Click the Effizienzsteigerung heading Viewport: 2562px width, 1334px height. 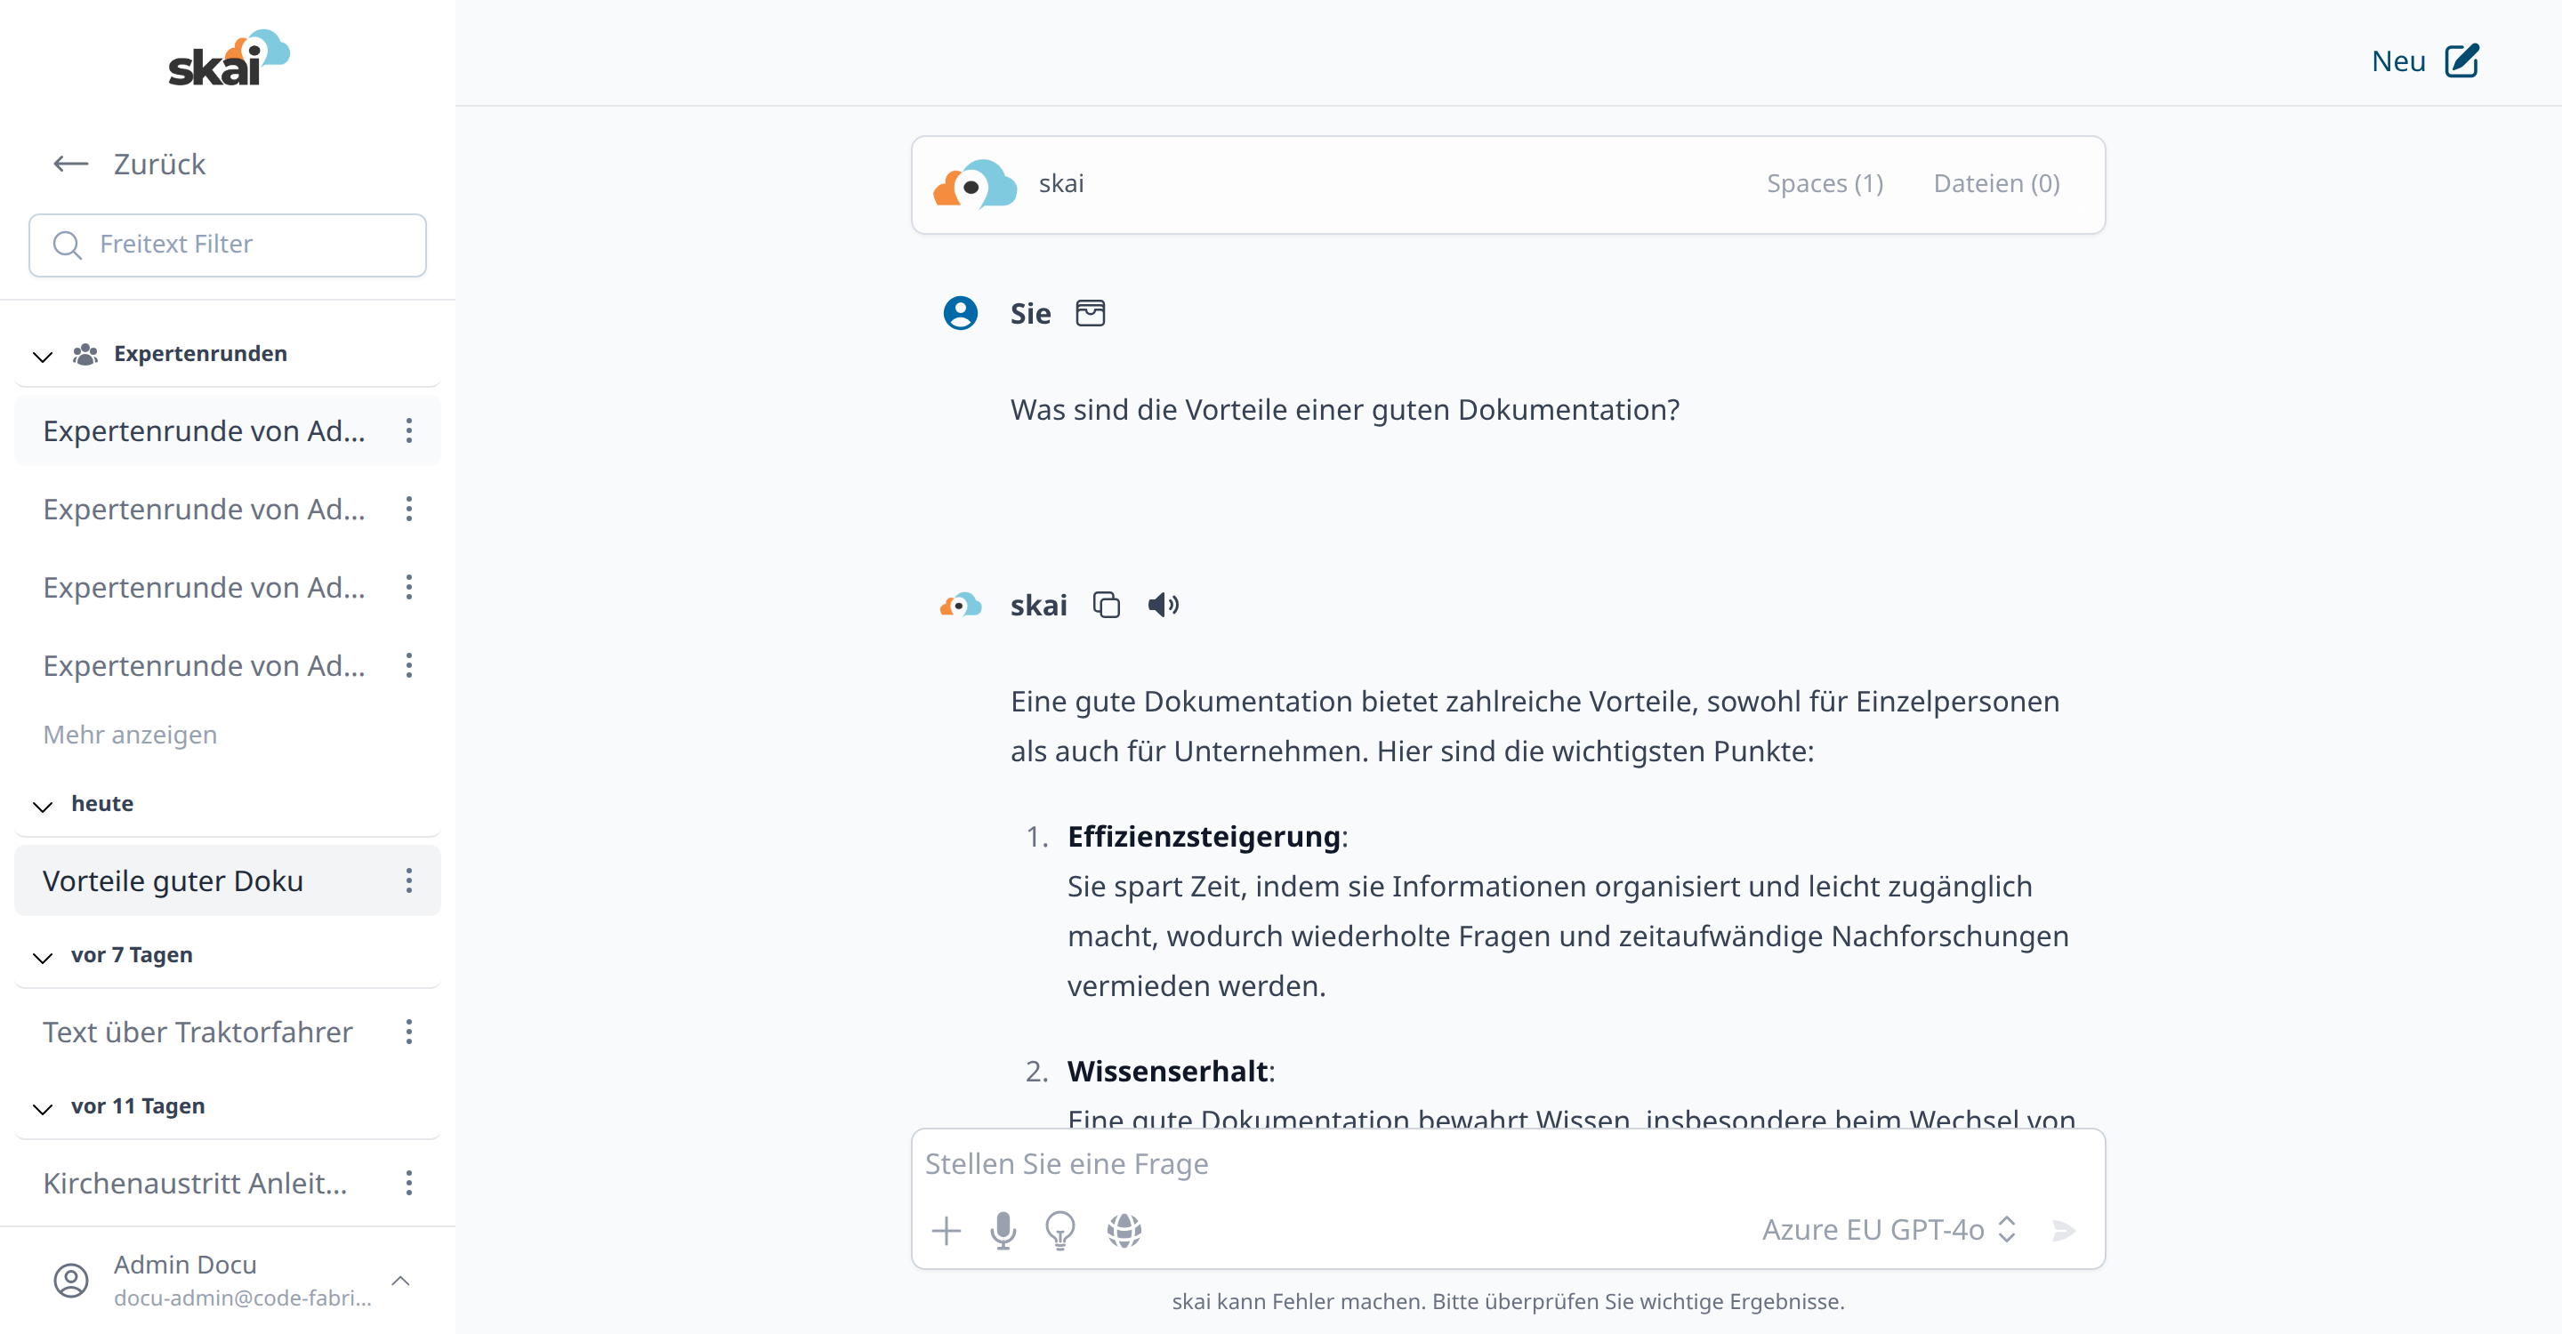pyautogui.click(x=1204, y=837)
